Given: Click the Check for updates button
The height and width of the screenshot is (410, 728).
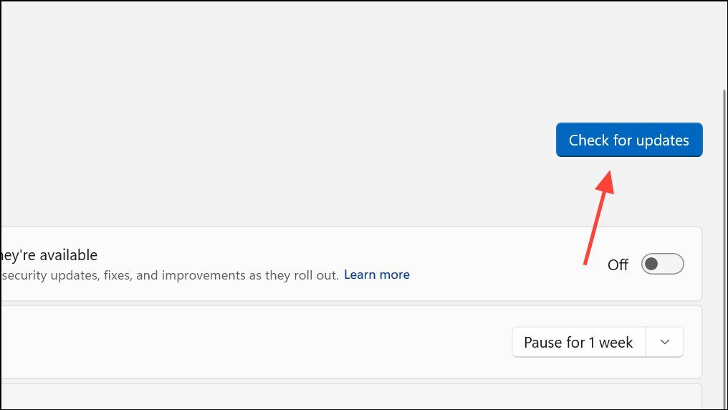Looking at the screenshot, I should pos(629,140).
